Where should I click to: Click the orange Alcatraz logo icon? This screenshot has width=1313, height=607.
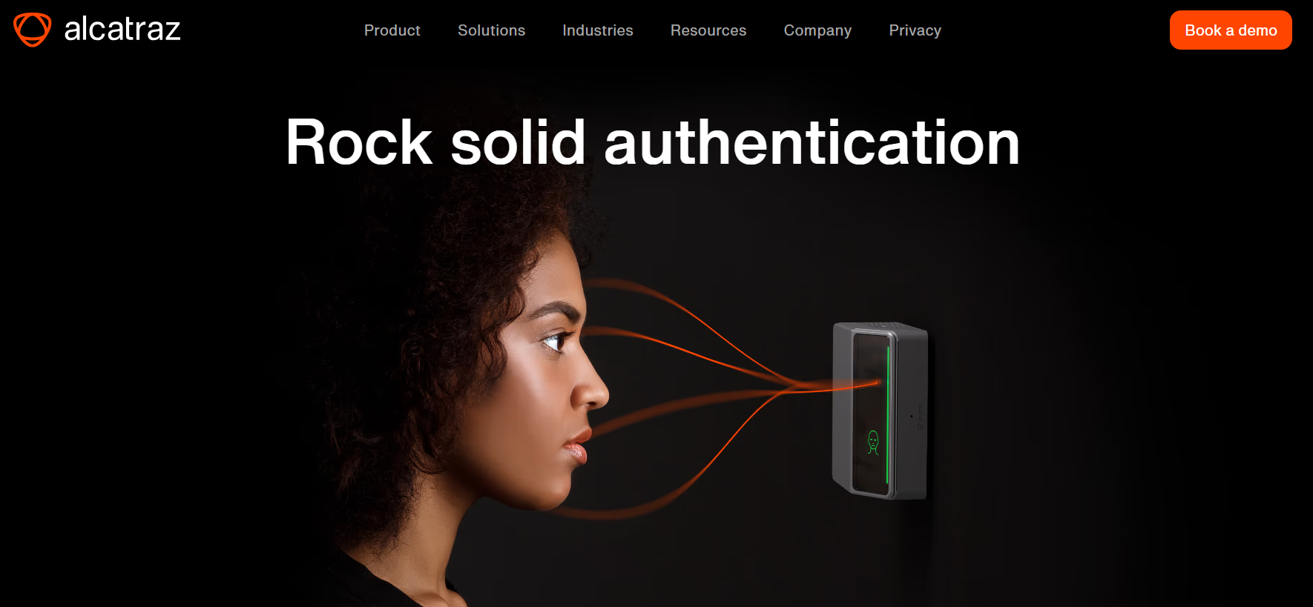coord(33,30)
